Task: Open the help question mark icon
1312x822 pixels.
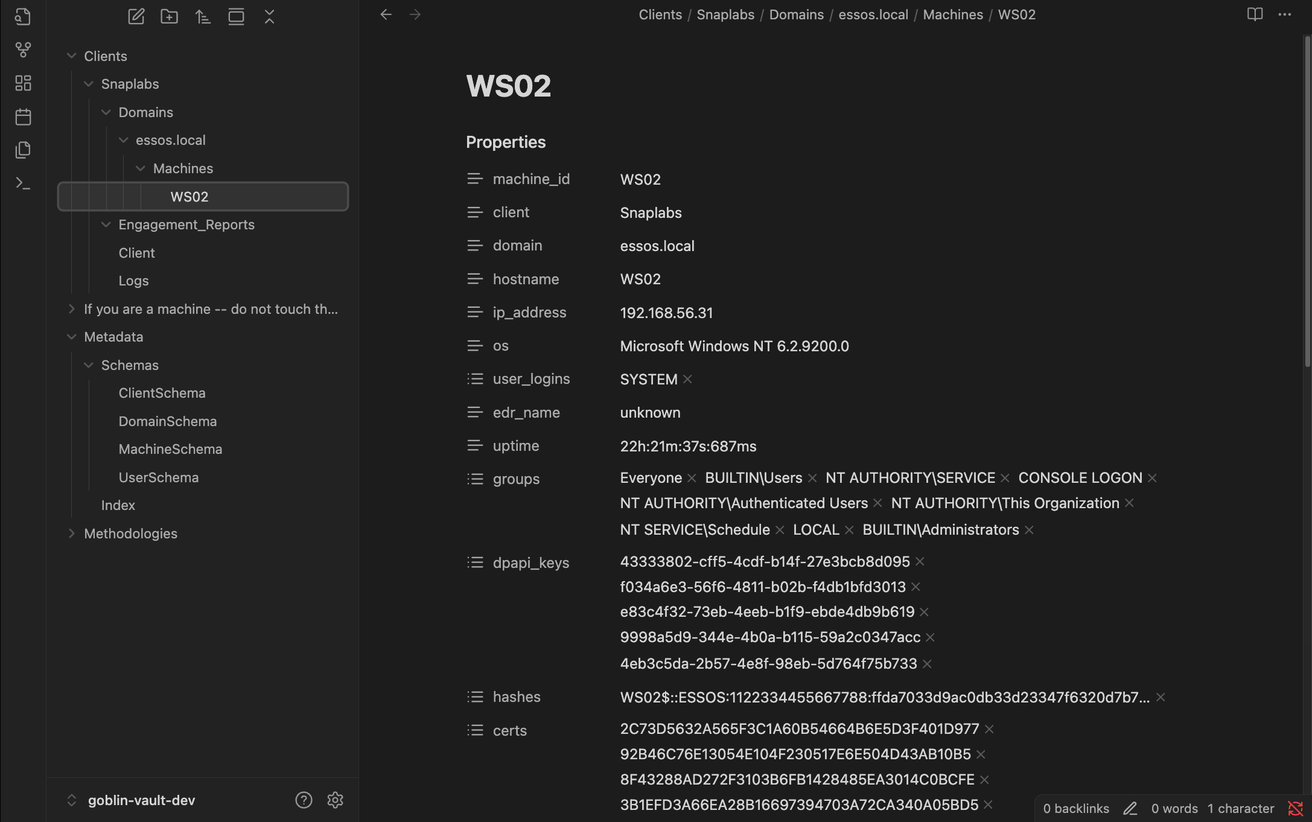Action: pyautogui.click(x=304, y=800)
